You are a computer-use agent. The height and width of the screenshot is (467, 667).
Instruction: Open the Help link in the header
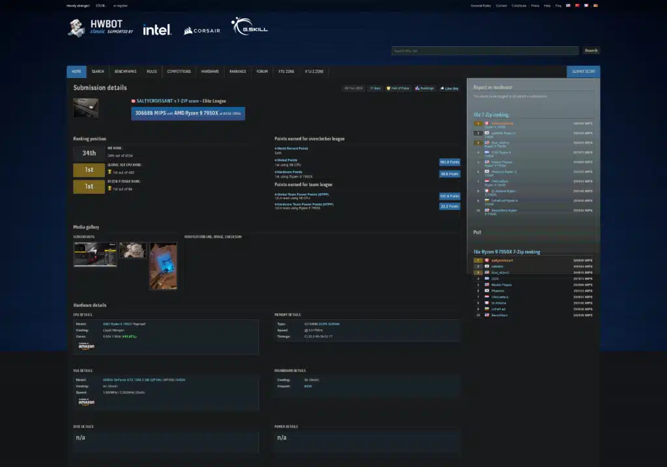(x=547, y=5)
